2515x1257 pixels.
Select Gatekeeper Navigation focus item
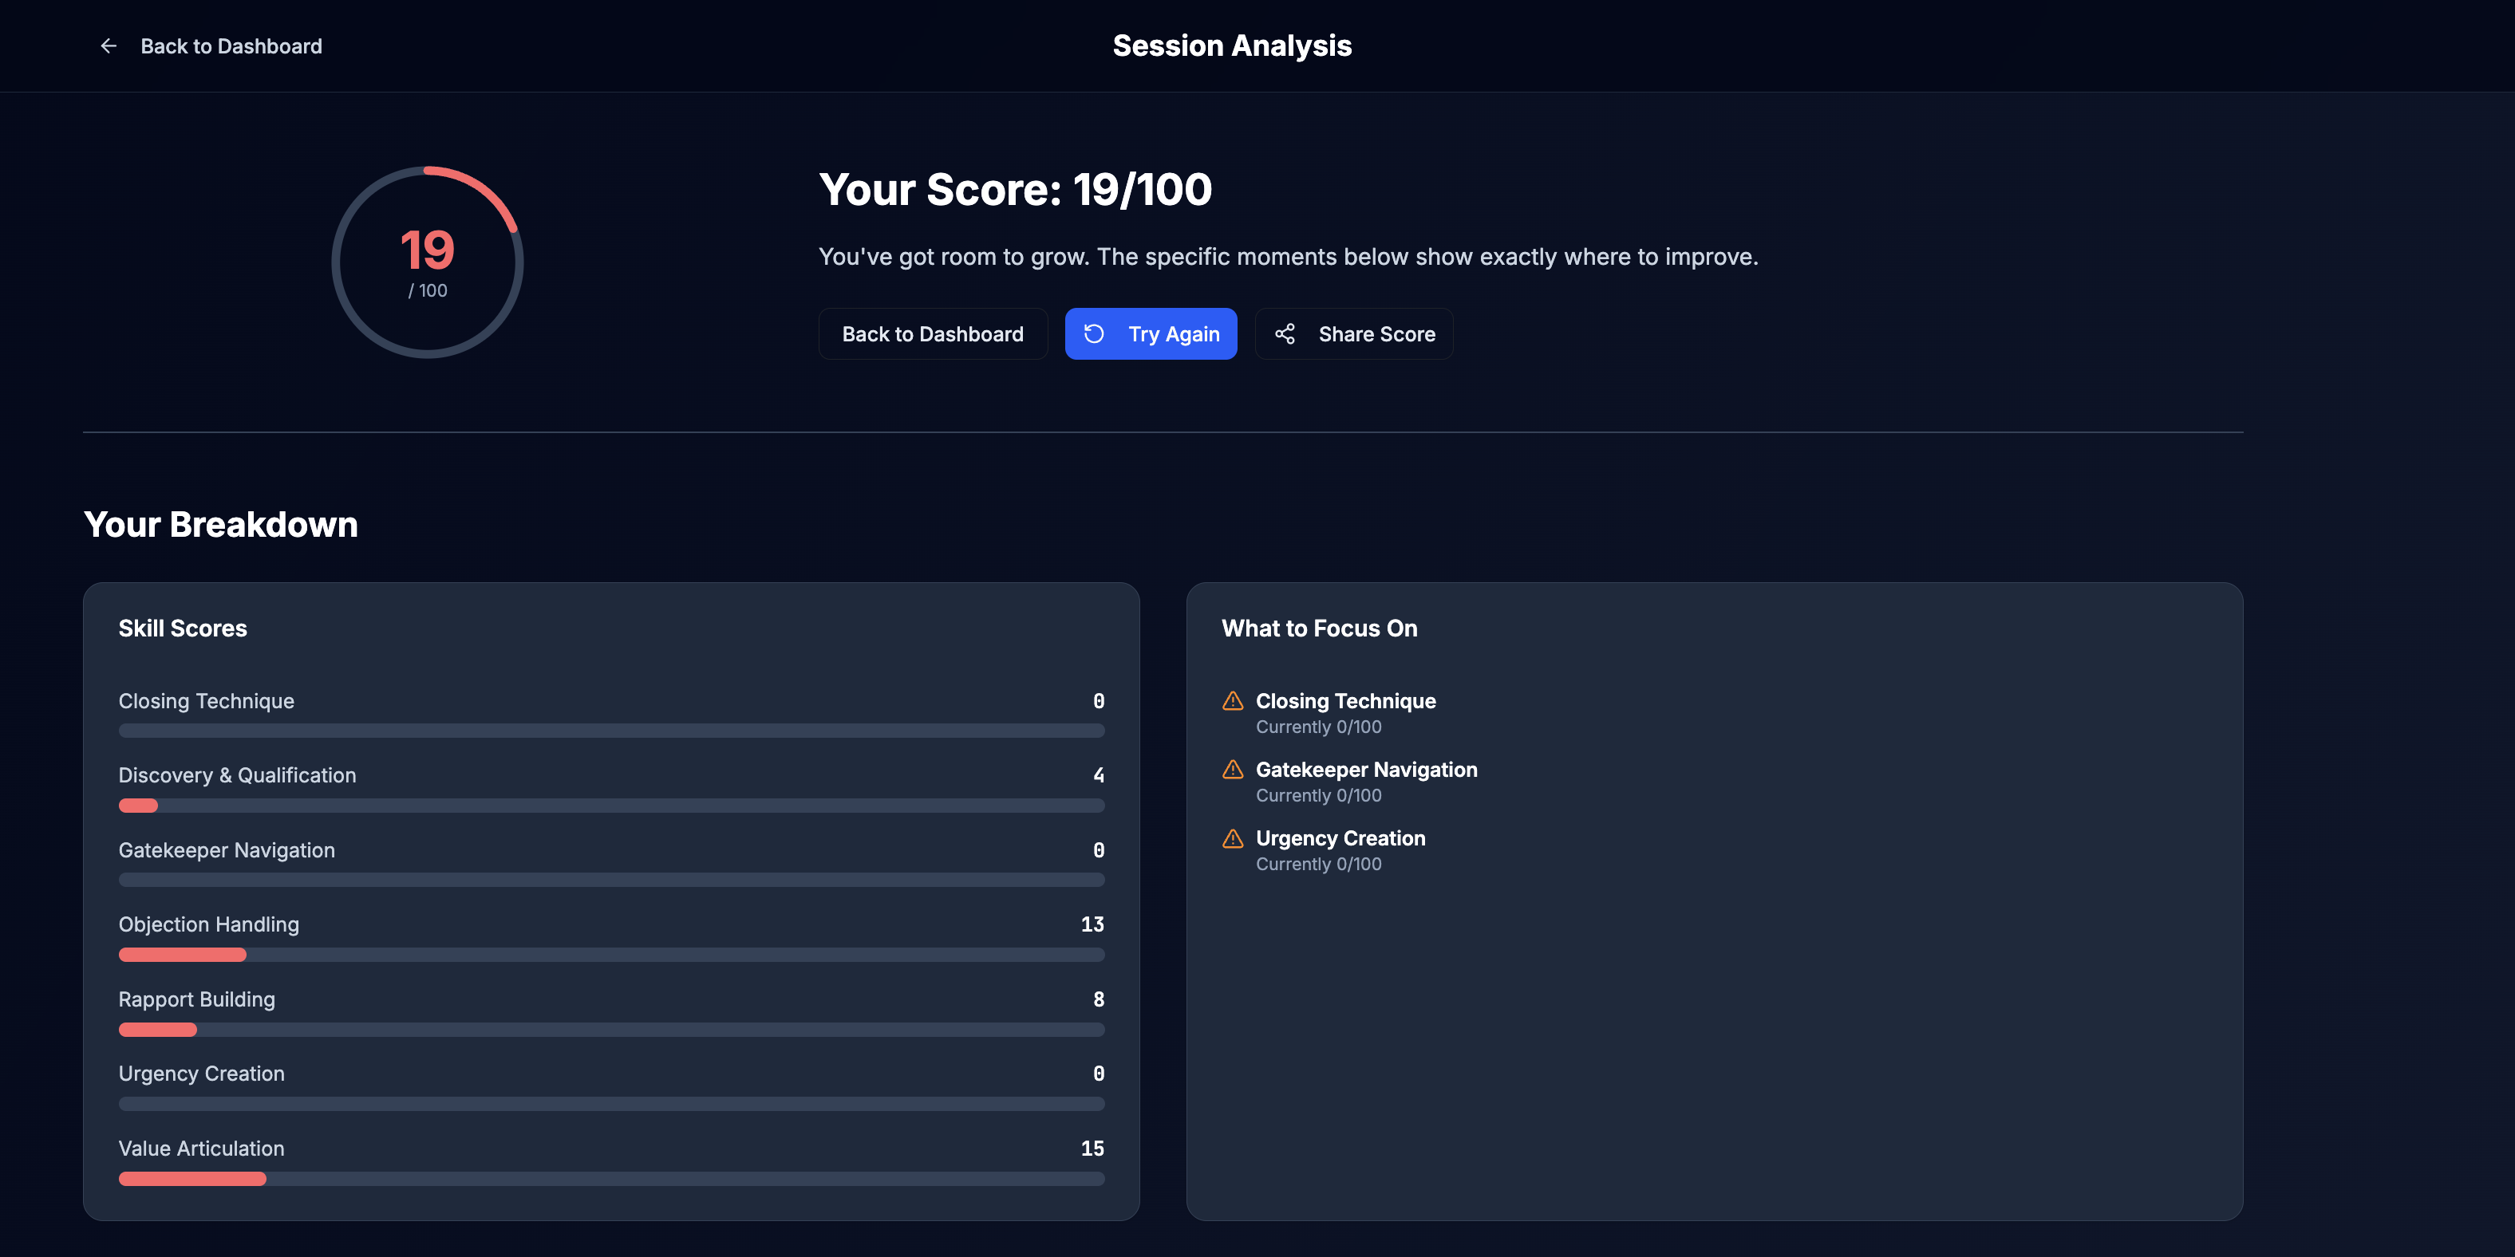(x=1365, y=781)
